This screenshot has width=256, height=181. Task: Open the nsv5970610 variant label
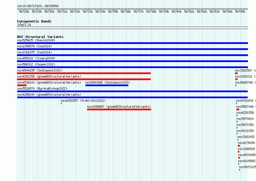click(245, 119)
